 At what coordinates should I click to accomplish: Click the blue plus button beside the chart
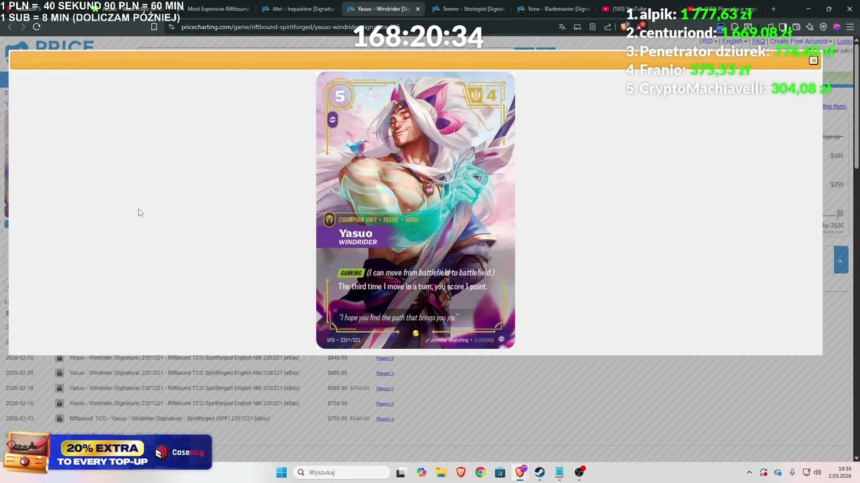tap(840, 260)
